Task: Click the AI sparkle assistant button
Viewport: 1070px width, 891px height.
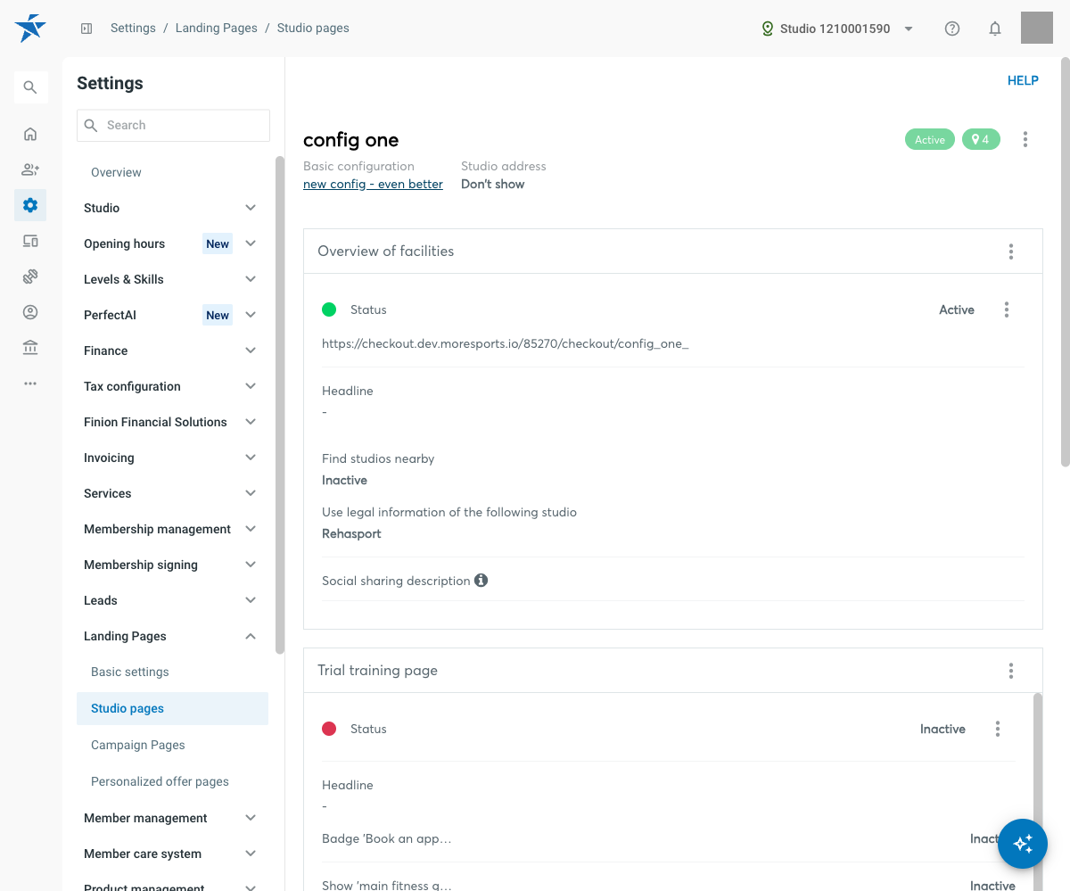Action: (1023, 844)
